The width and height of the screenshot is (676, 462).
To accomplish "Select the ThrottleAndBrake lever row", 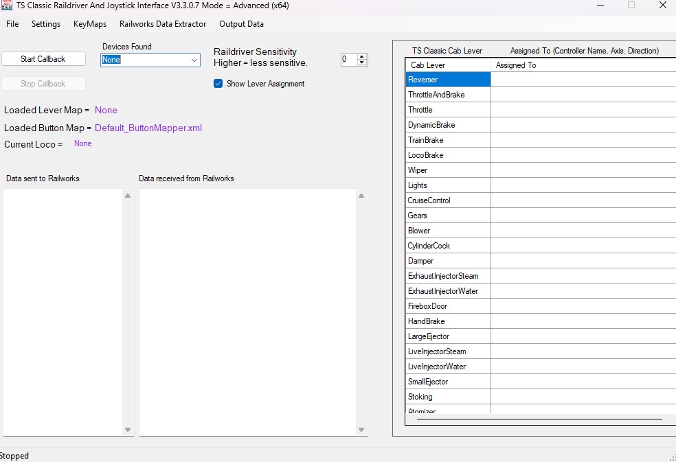I will [448, 95].
